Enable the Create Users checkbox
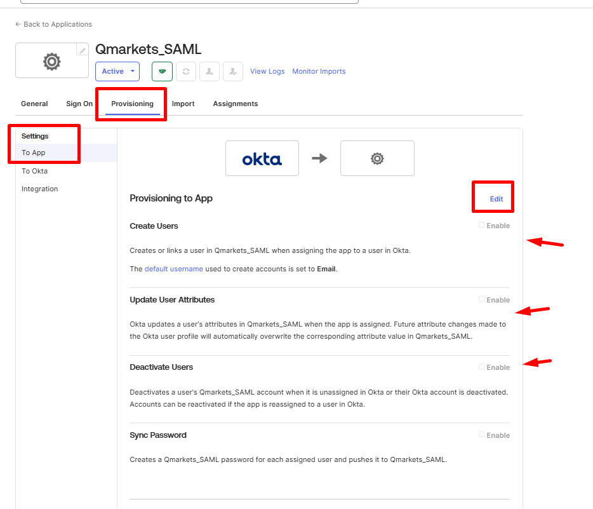593x509 pixels. click(x=482, y=225)
